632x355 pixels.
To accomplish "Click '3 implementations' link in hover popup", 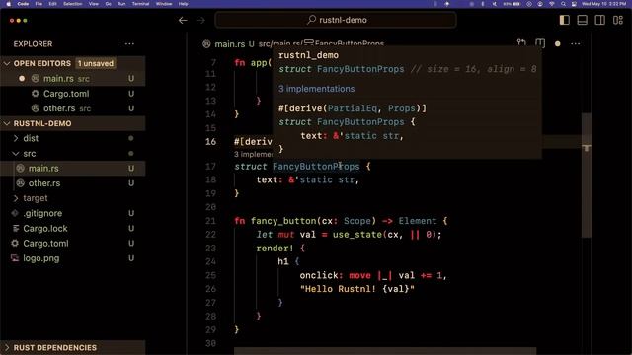I will pos(316,89).
